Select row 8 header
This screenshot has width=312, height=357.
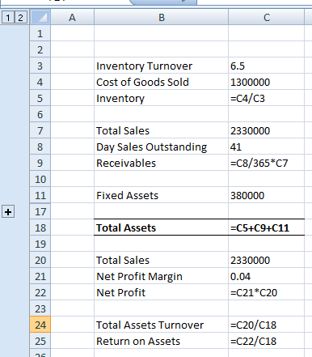(x=40, y=147)
